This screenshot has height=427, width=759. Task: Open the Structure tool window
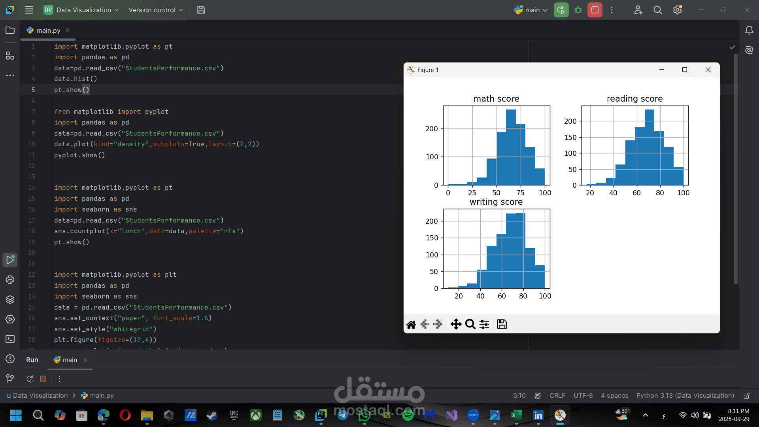(10, 56)
